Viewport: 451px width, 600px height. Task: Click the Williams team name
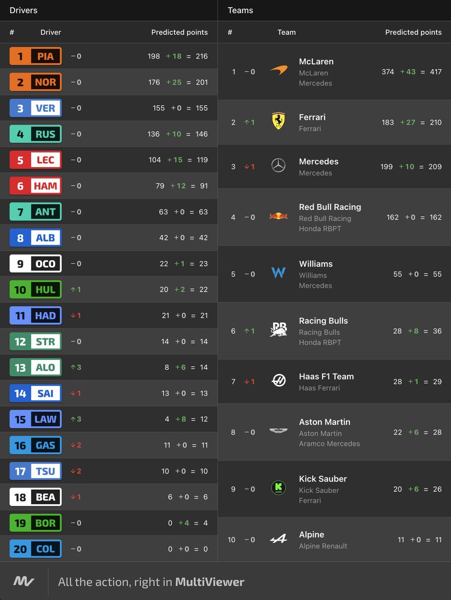315,264
